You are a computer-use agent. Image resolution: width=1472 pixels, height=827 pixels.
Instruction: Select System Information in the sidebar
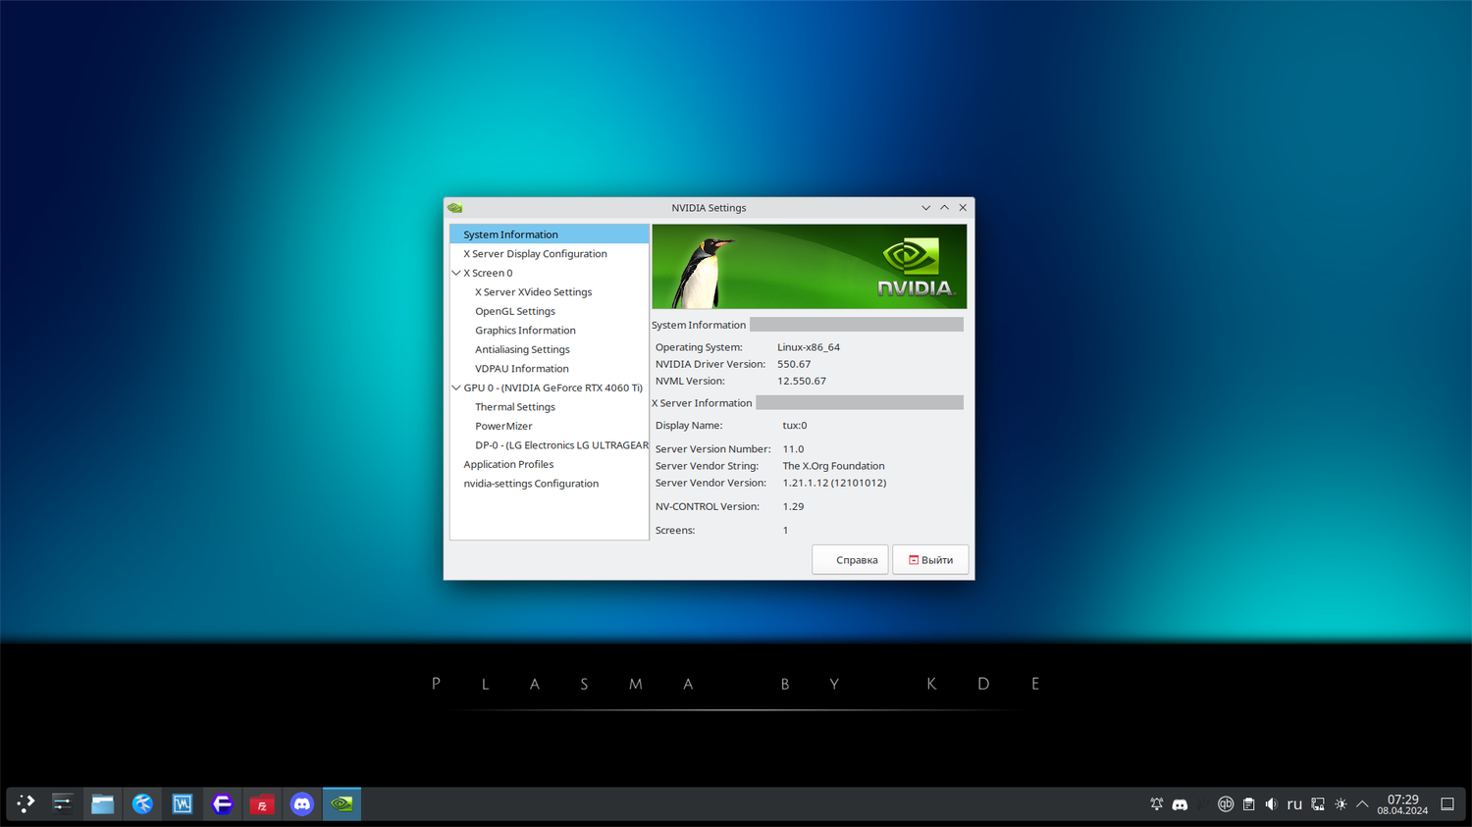(550, 234)
